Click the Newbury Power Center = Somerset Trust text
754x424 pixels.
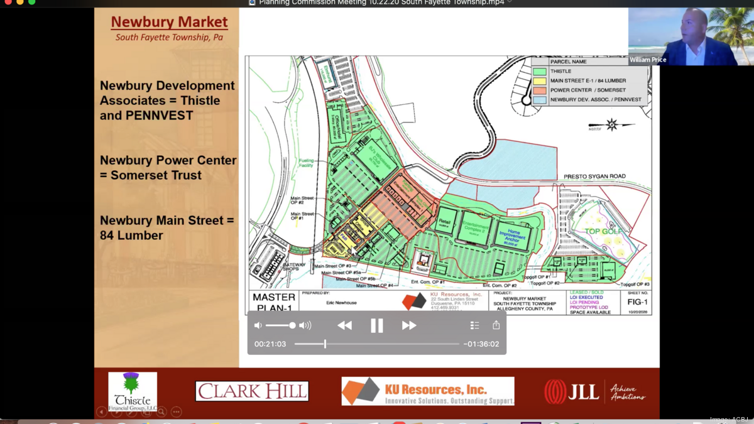168,168
